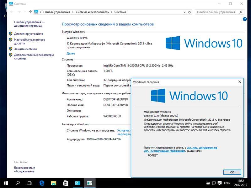Viewport: 251px width, 188px height.
Task: Click the 'Windows 10 Pro' edition text
Action: [77, 38]
